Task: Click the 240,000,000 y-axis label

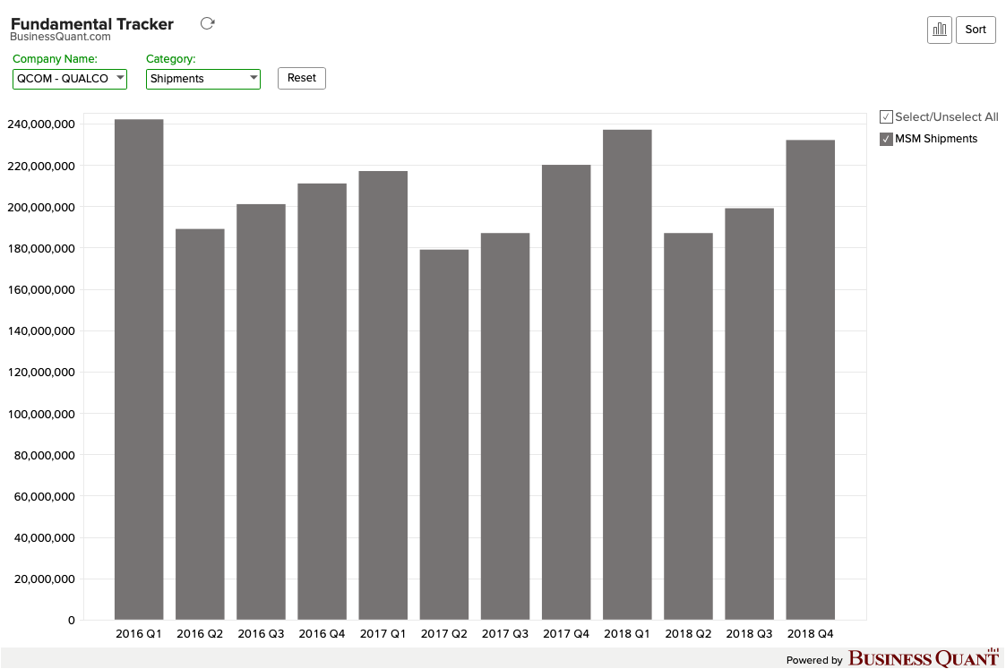Action: [x=41, y=124]
